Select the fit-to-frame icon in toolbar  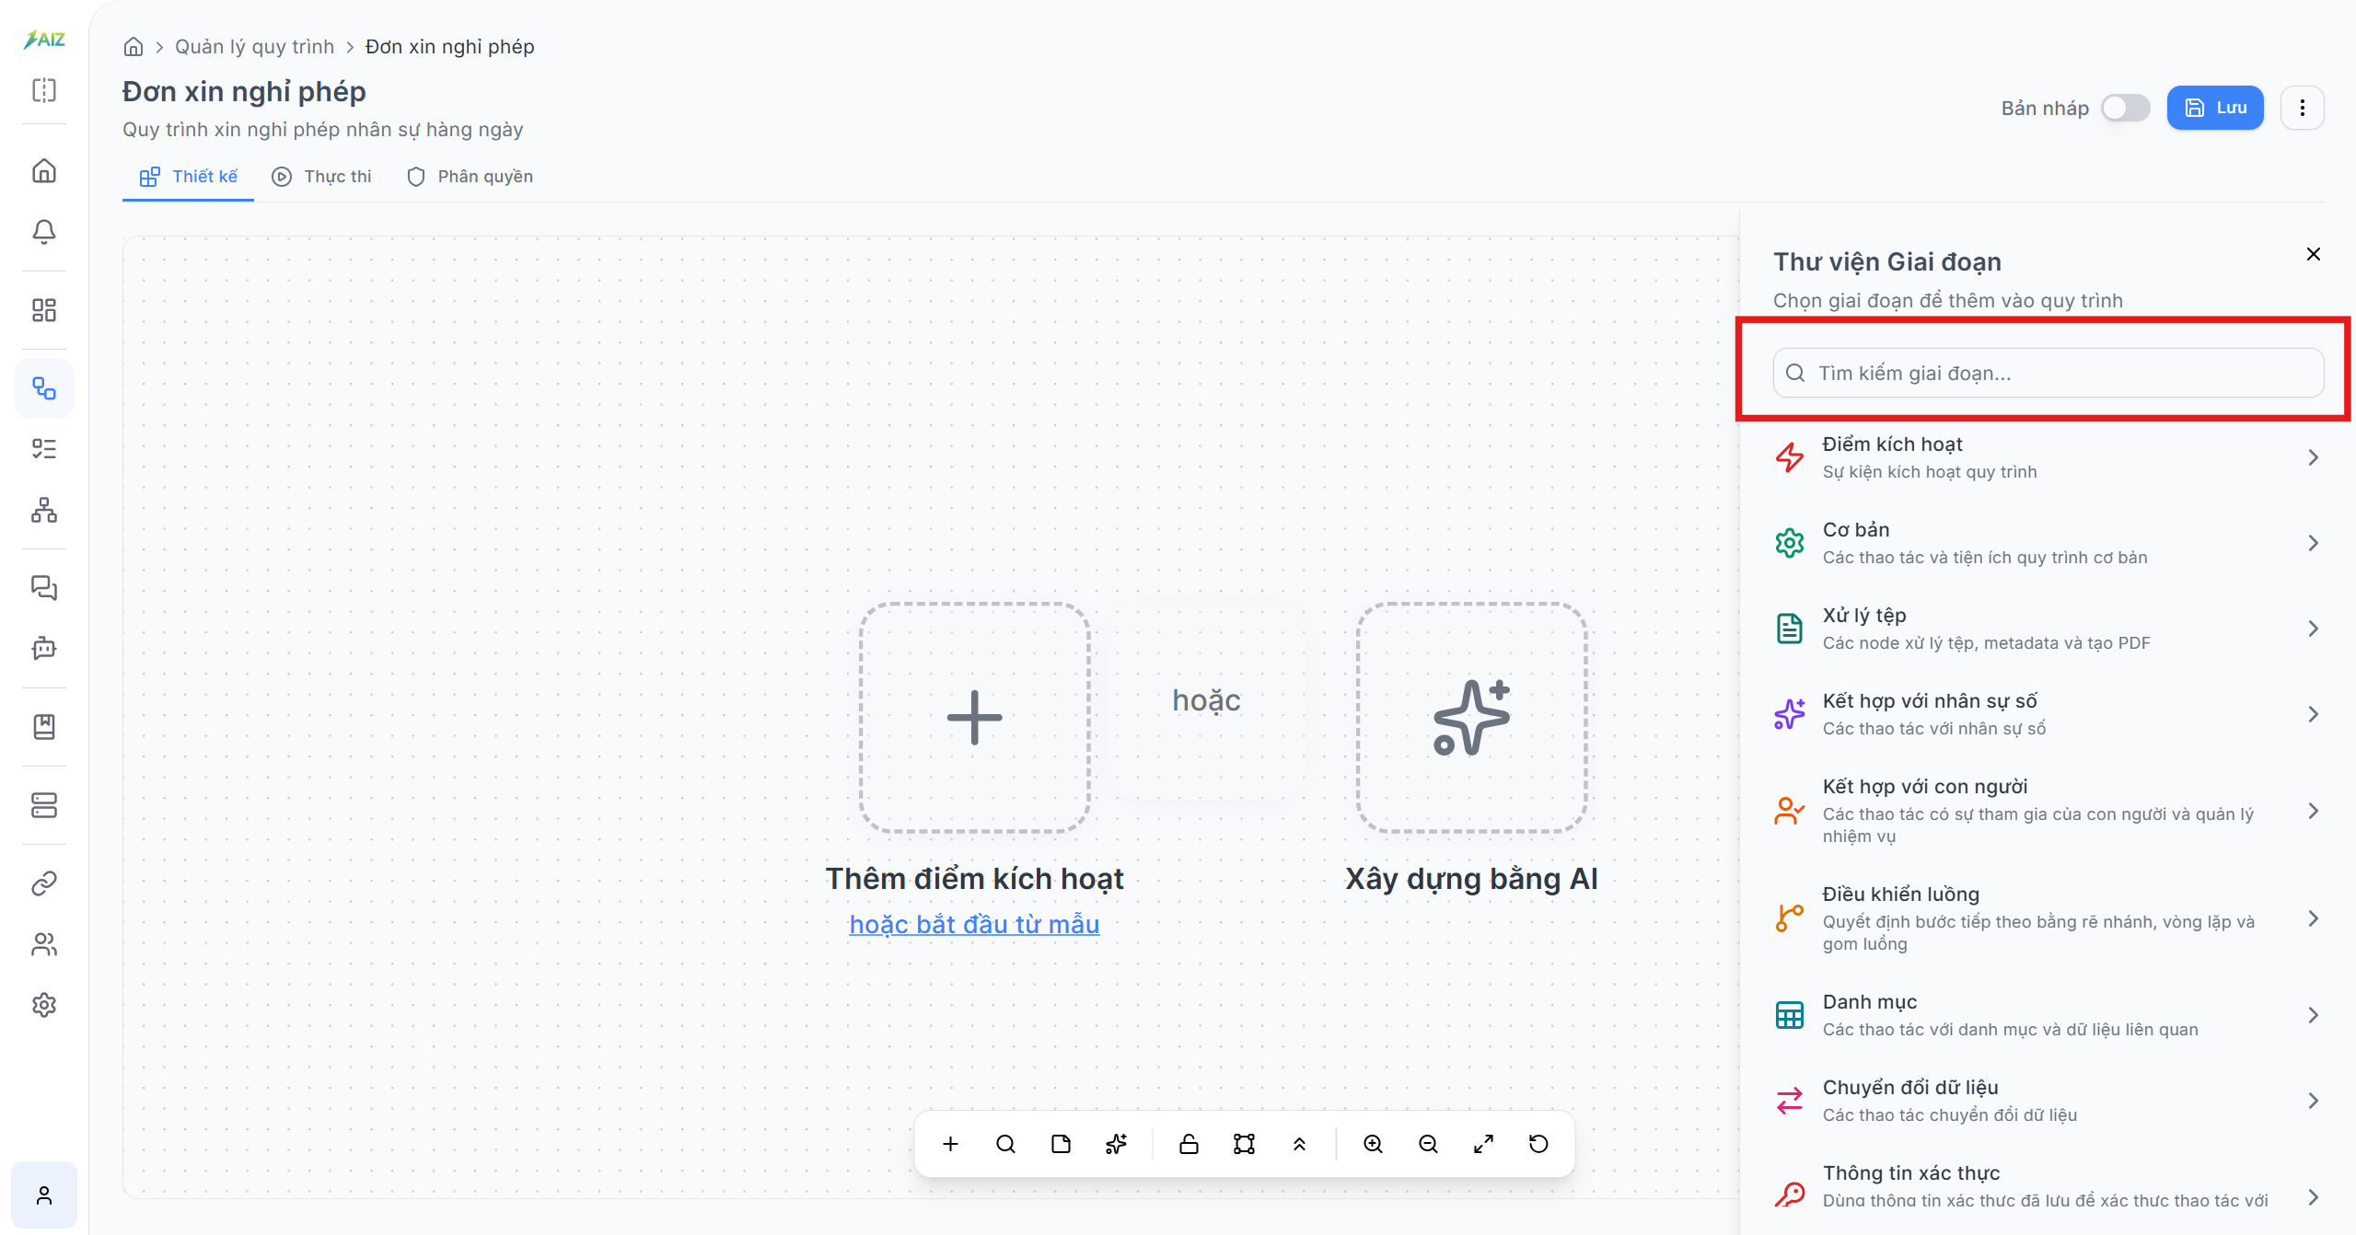point(1244,1144)
